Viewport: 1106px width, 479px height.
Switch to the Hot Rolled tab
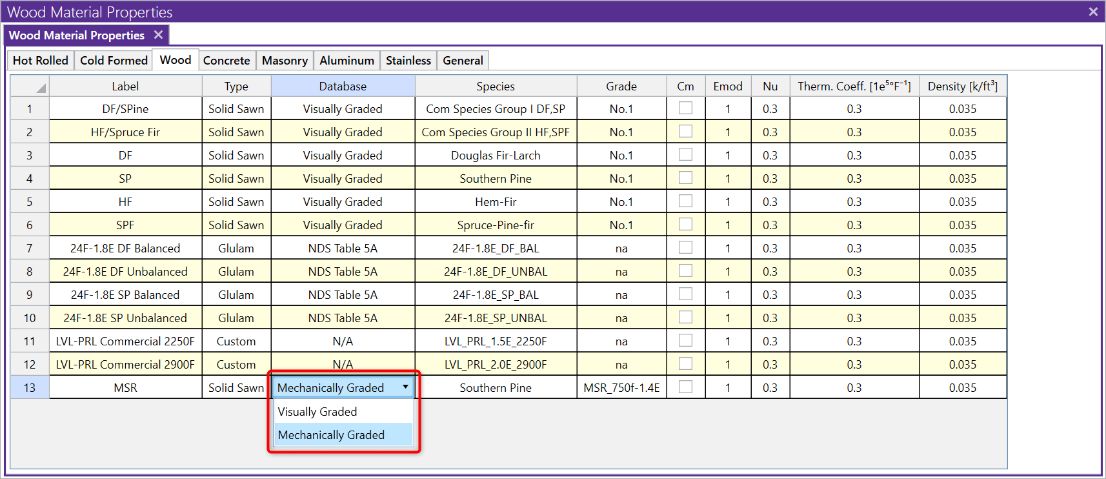(40, 61)
